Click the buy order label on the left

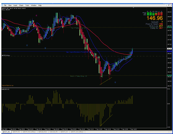point(6,55)
